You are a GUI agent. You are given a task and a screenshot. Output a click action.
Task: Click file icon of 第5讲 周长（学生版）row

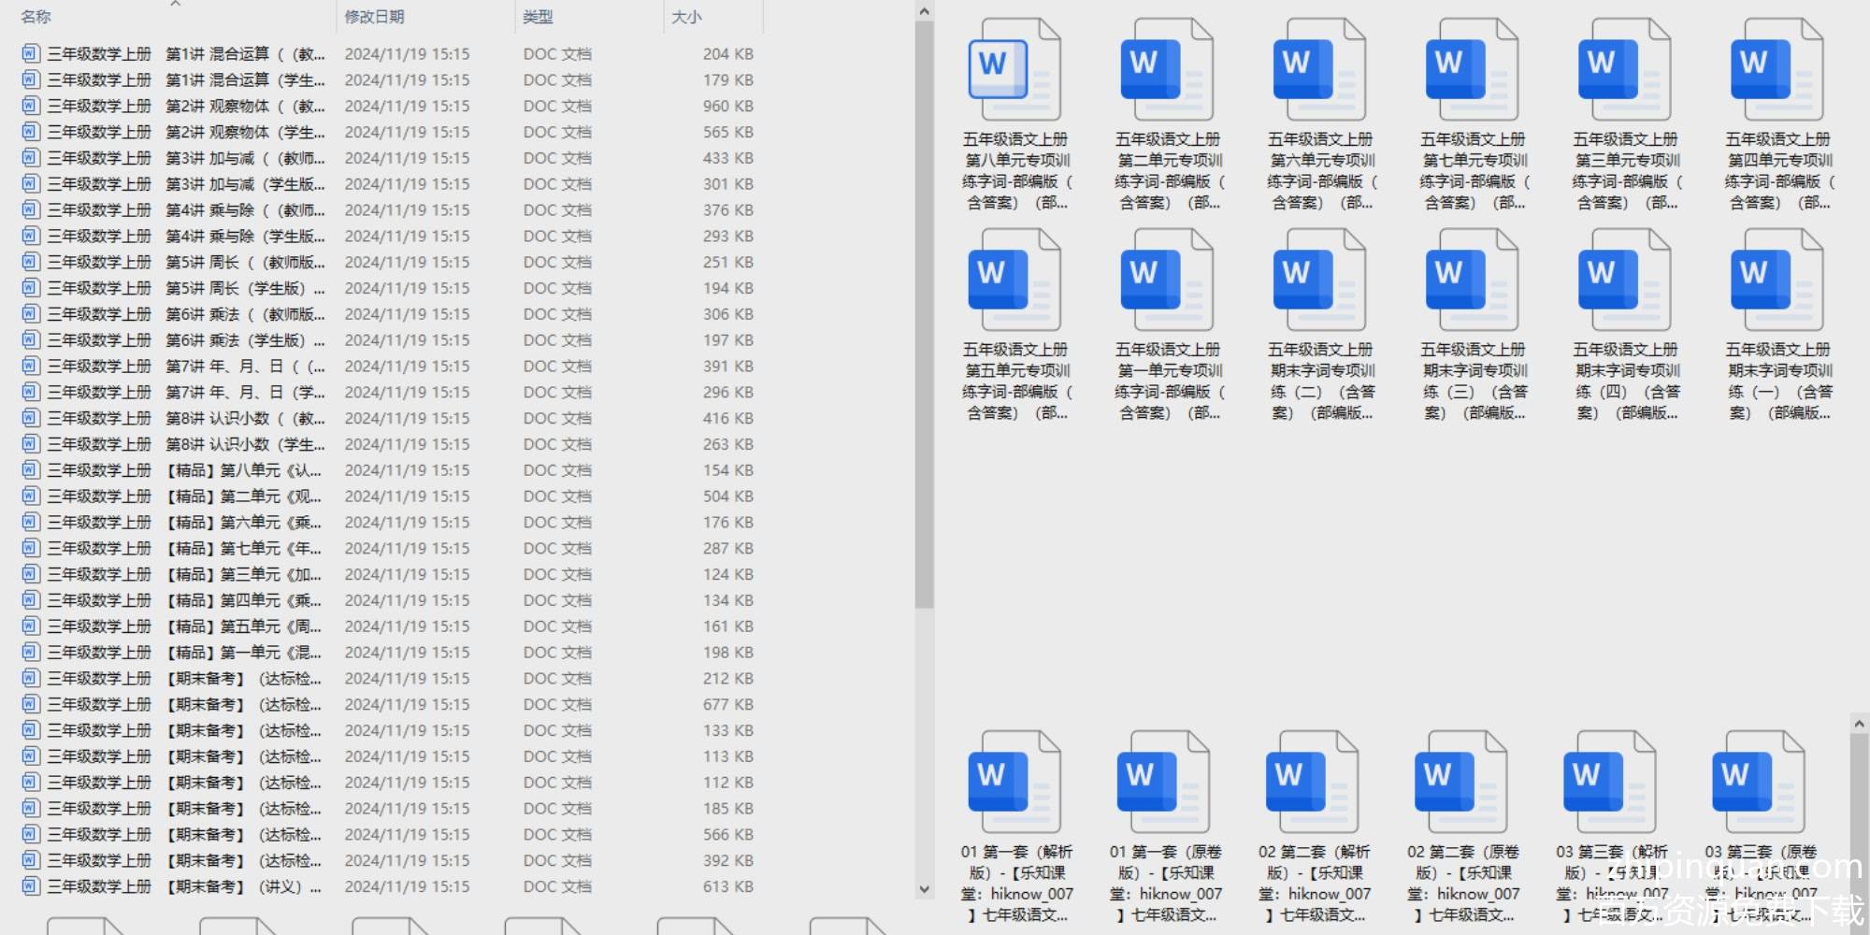pyautogui.click(x=31, y=288)
